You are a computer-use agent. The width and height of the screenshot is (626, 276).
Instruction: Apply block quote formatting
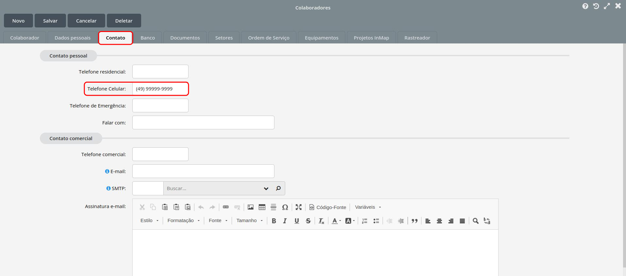pos(415,221)
